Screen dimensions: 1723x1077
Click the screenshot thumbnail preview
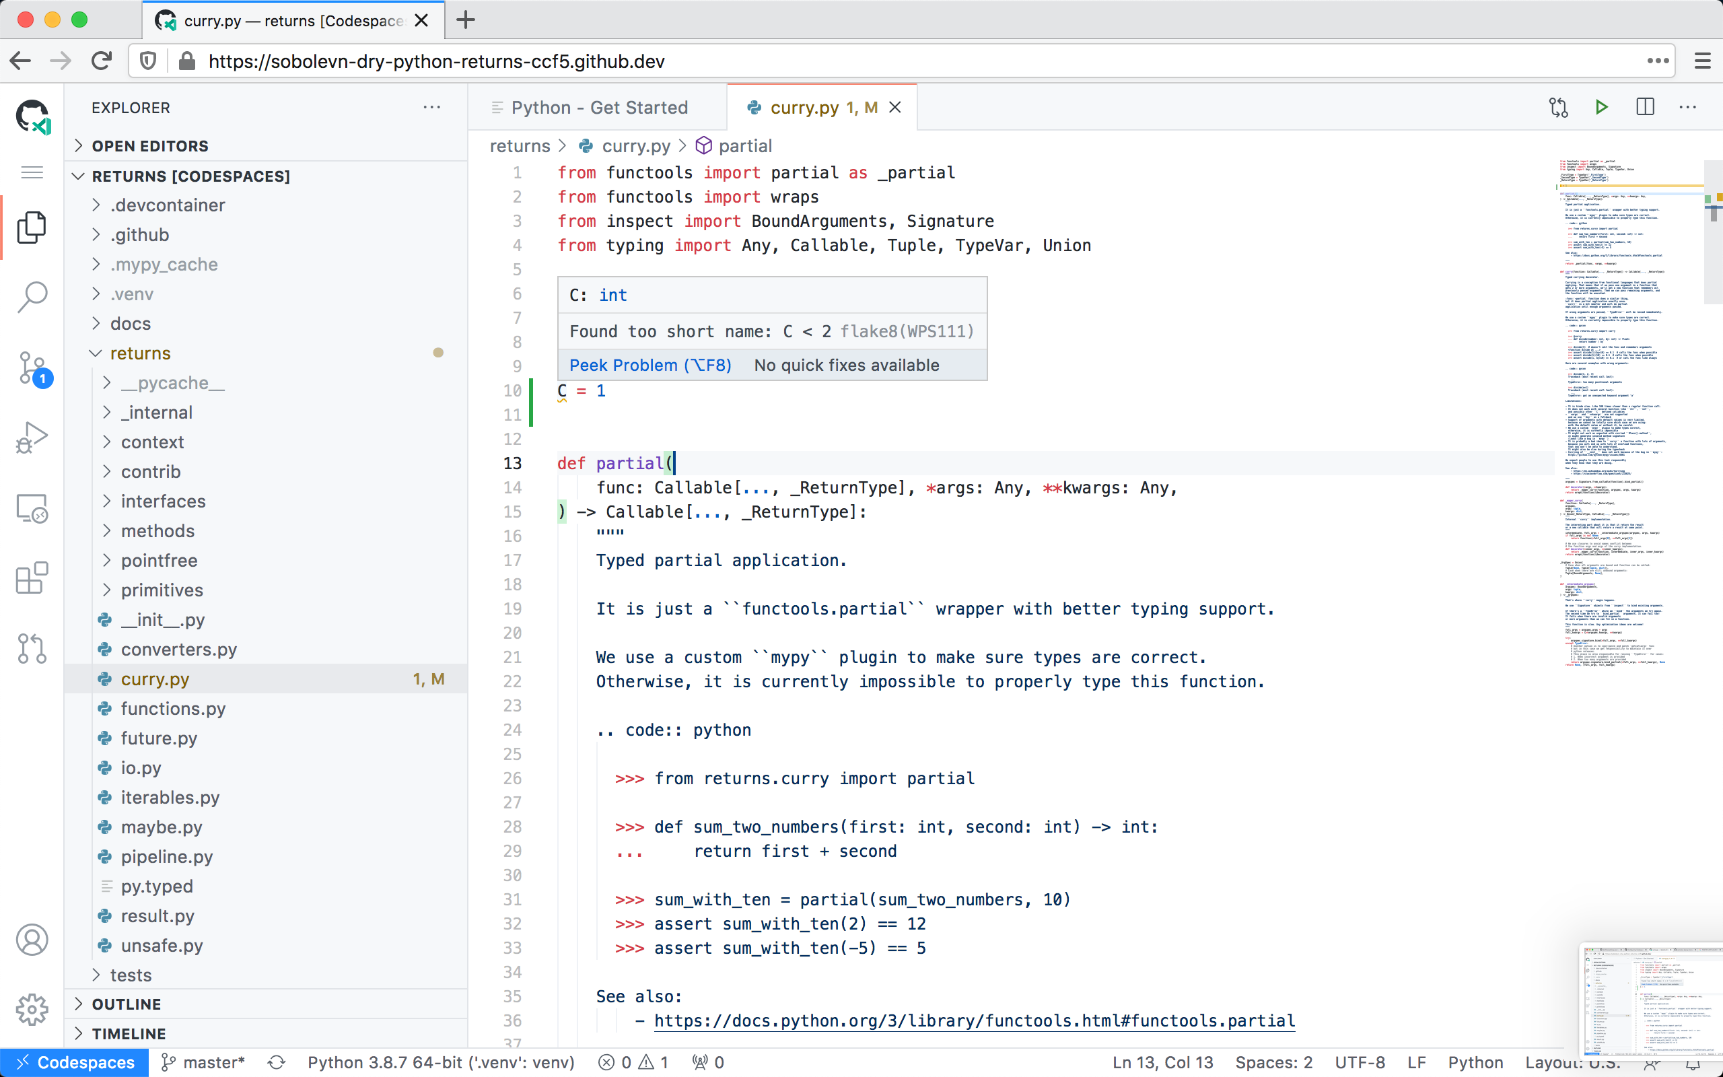(1650, 1000)
